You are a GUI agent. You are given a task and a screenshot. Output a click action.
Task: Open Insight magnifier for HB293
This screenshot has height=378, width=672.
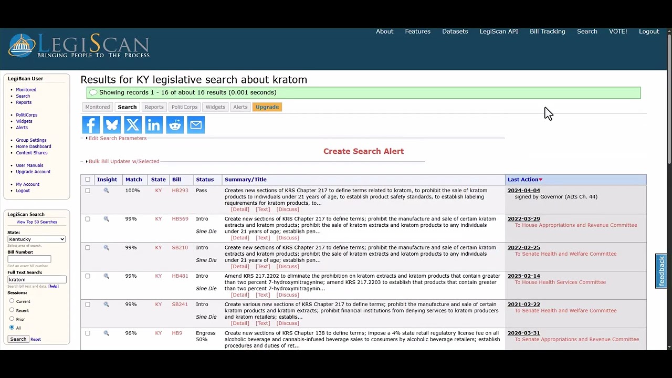coord(107,191)
